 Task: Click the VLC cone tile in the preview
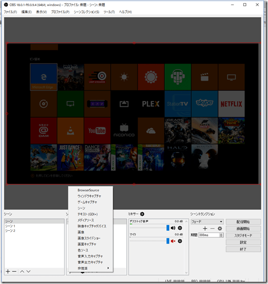tap(70, 130)
